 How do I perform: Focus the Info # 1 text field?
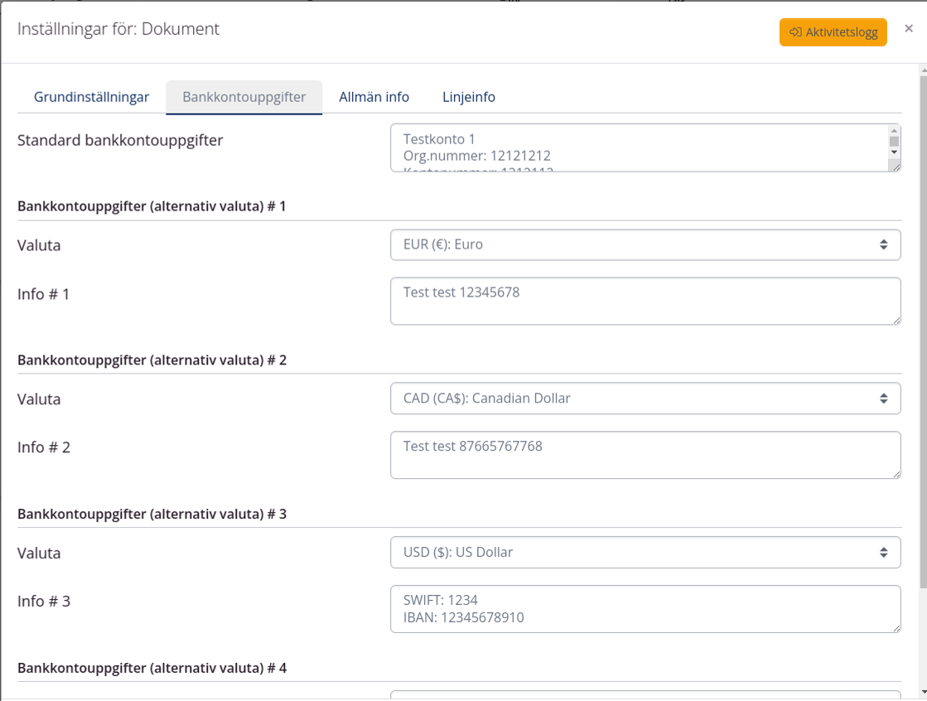tap(645, 301)
